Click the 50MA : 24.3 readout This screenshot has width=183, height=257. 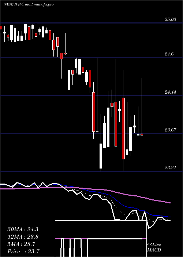point(23,229)
